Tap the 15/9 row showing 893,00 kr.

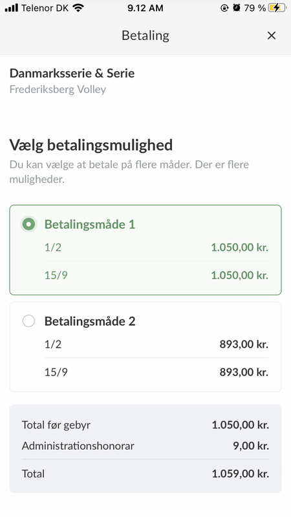[x=156, y=372]
